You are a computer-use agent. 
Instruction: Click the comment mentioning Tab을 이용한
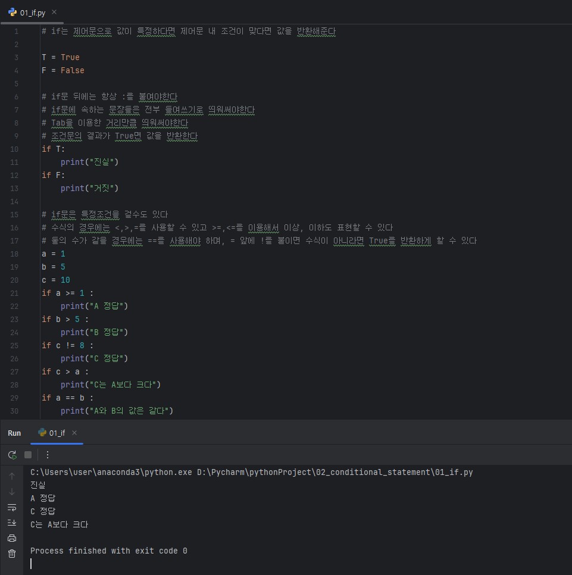pos(115,123)
